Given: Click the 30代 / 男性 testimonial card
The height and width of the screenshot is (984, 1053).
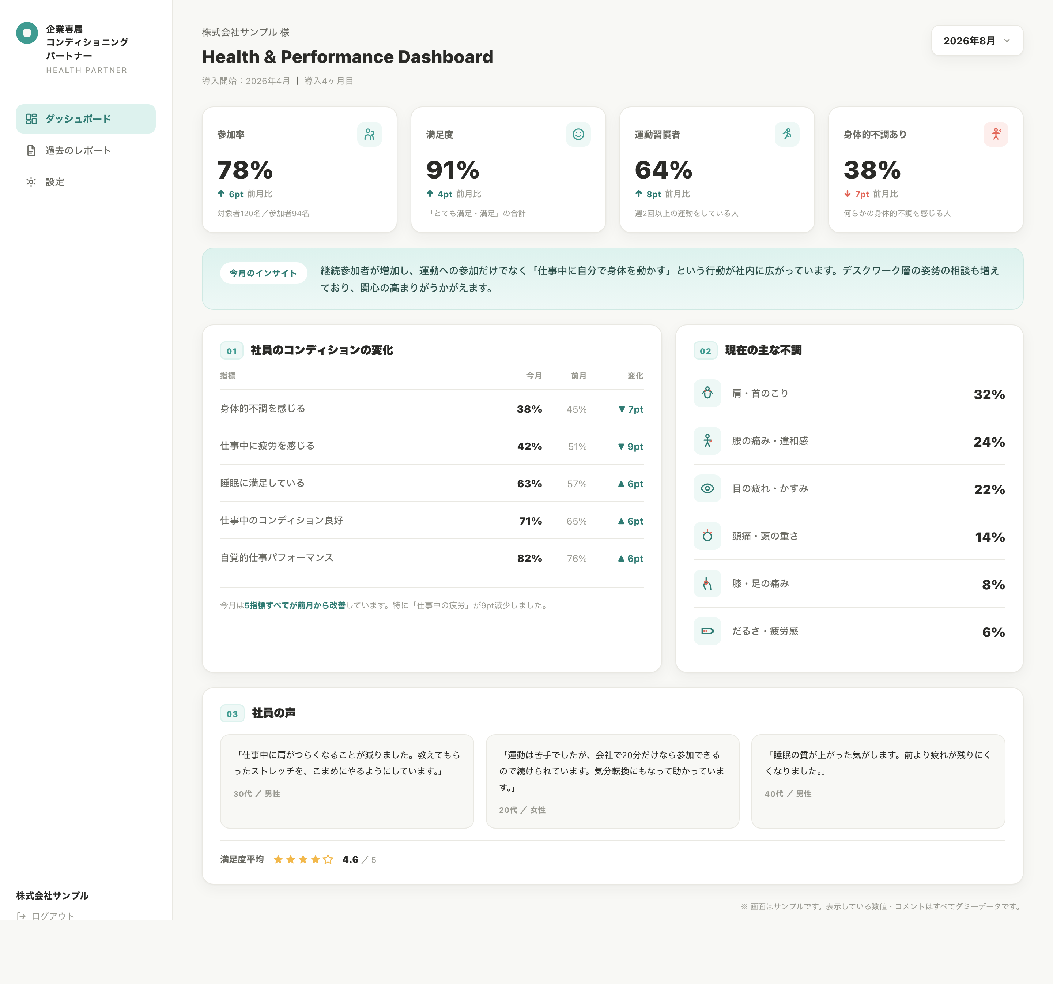Looking at the screenshot, I should 347,781.
